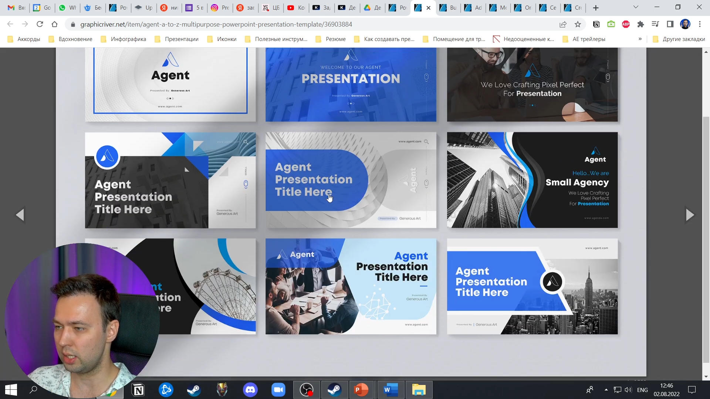Go to browser home page
The width and height of the screenshot is (710, 399).
54,24
